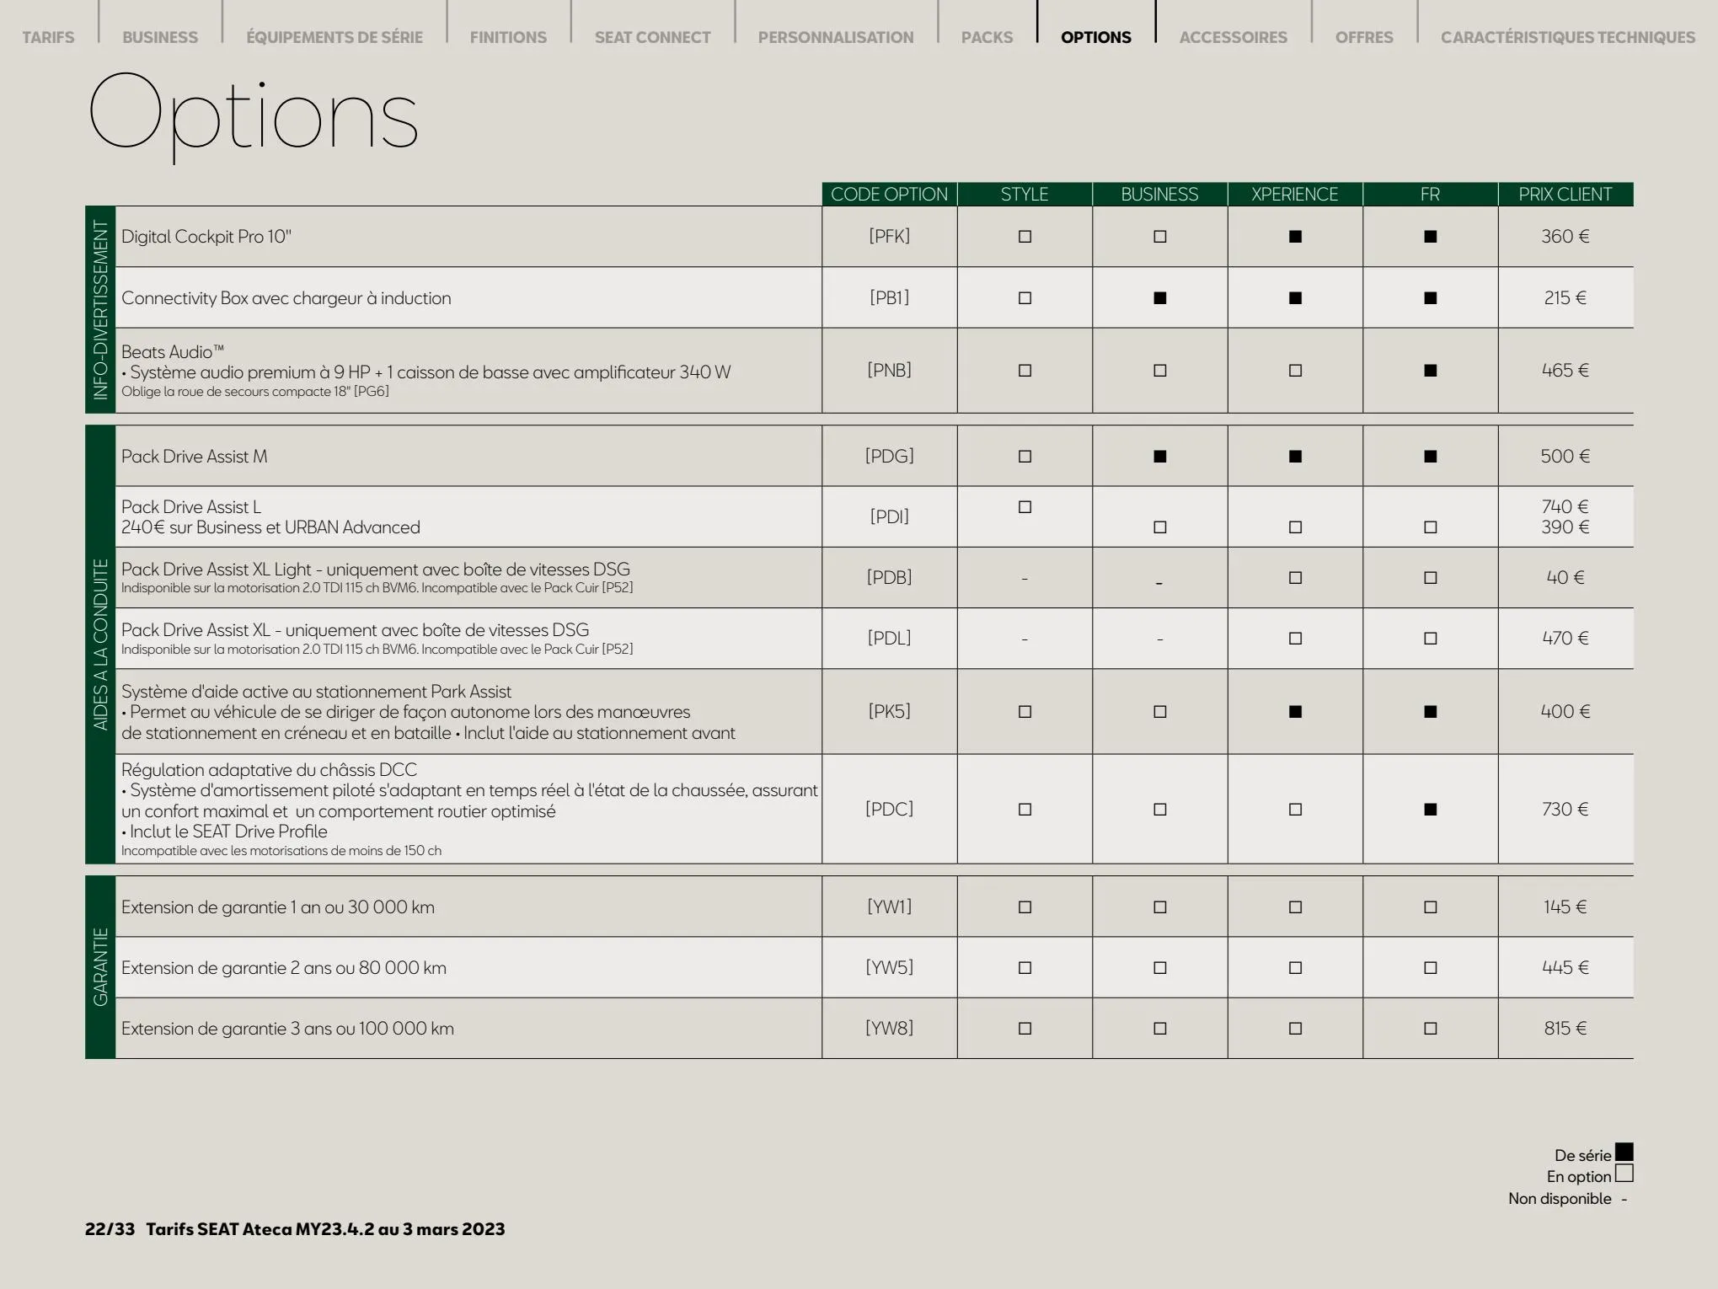Click the FR option box for Pack Drive Assist XL [PDL]

coord(1431,639)
